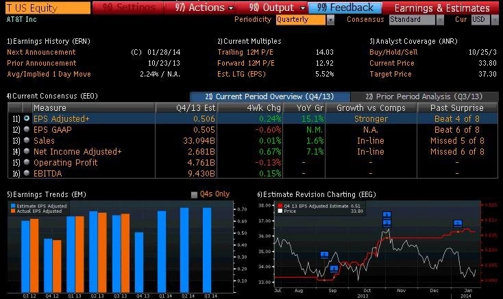The image size is (503, 299).
Task: Click the orange Actual EPS Adjusted legend swatch
Action: (13, 211)
